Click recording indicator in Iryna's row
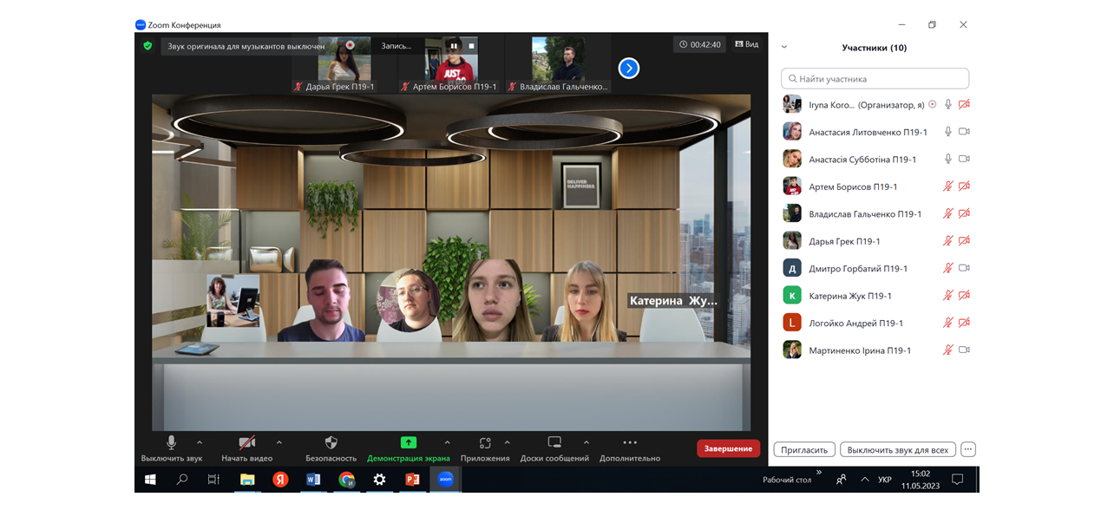Screen dimensions: 1114x510 pyautogui.click(x=933, y=104)
